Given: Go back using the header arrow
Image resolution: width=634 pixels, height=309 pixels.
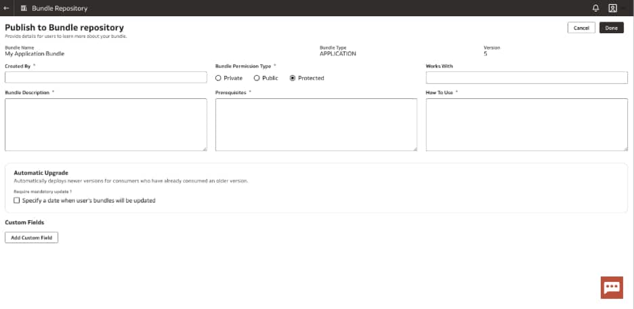Looking at the screenshot, I should pos(6,8).
